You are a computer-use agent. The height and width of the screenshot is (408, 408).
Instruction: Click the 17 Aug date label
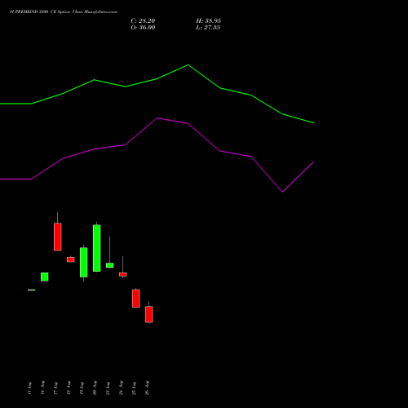(x=55, y=388)
